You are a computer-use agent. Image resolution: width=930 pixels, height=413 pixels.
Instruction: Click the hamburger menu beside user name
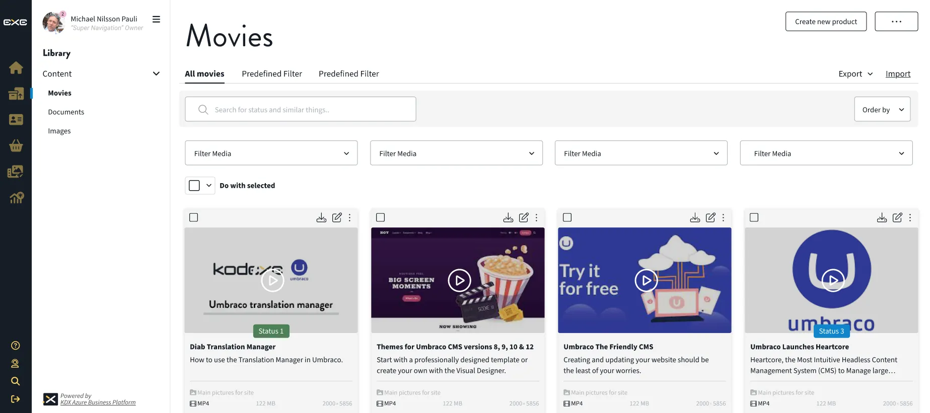click(156, 20)
